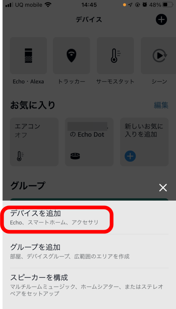This screenshot has height=309, width=176.
Task: Tap the green group card under グループ
Action: point(89,199)
